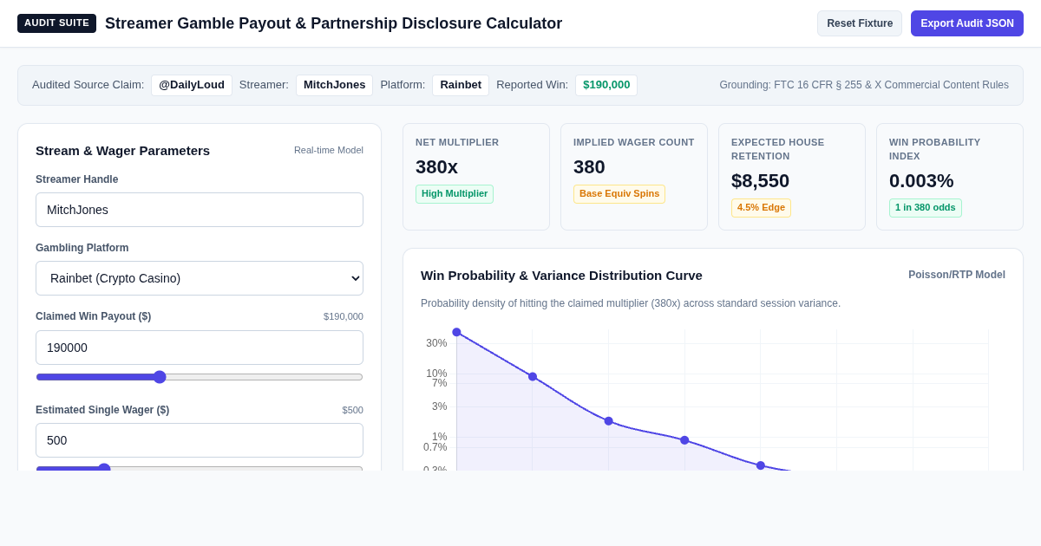Click the chart subtitle about probability density
1041x546 pixels.
631,303
